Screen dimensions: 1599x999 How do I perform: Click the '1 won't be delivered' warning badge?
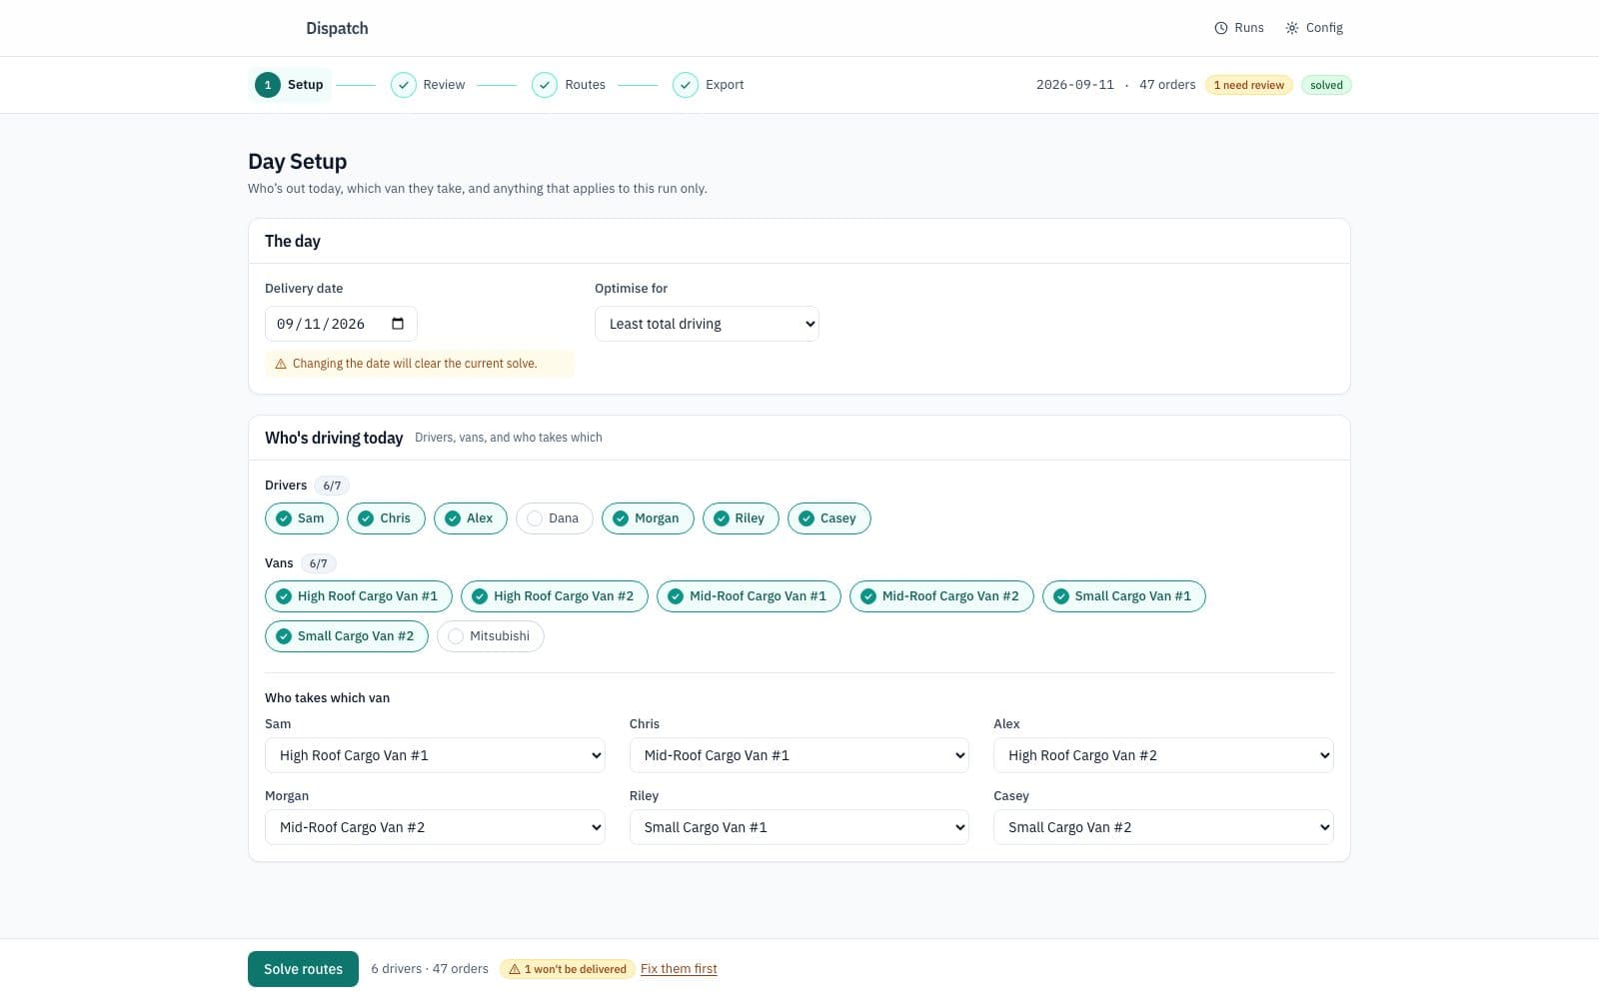pyautogui.click(x=568, y=969)
